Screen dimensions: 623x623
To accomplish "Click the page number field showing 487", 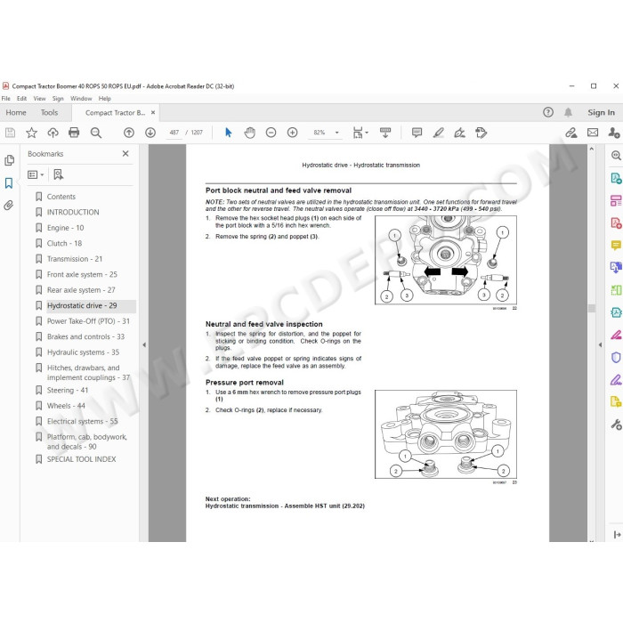I will coord(174,133).
